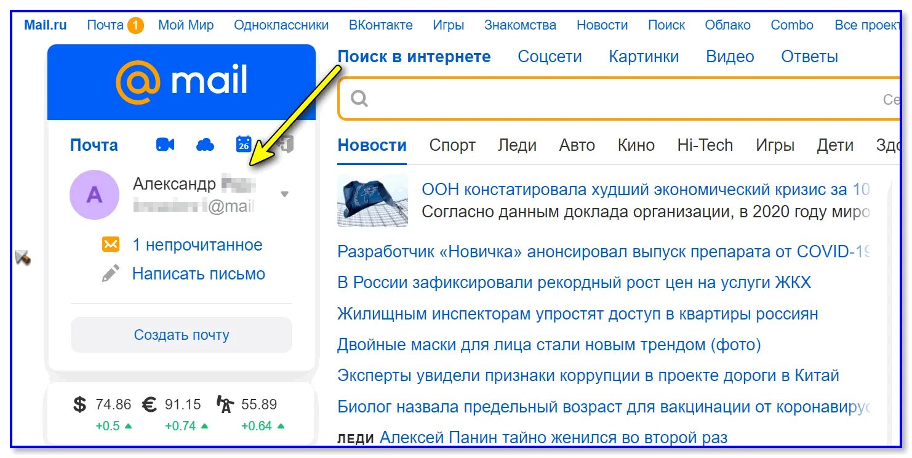Switch to the Кино news tab
Viewport: 912px width, 458px height.
pos(636,145)
